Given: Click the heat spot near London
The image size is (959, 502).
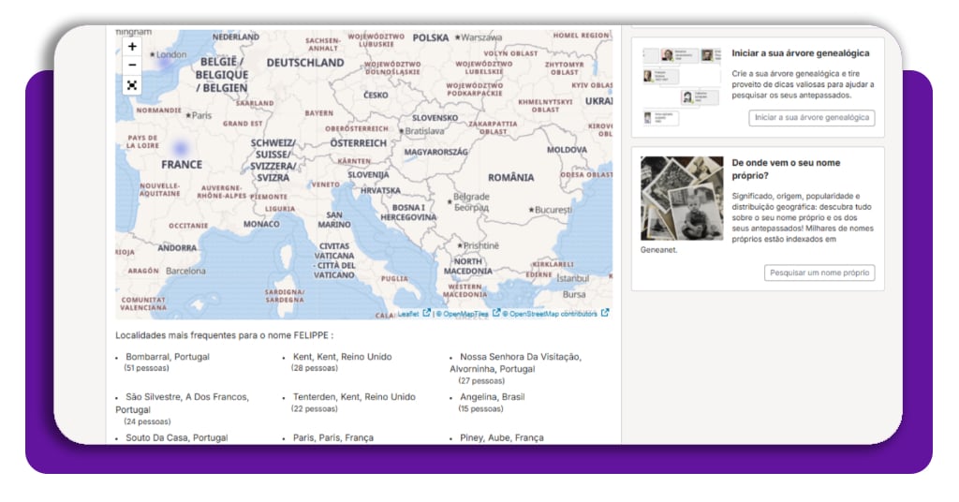Looking at the screenshot, I should tap(165, 63).
